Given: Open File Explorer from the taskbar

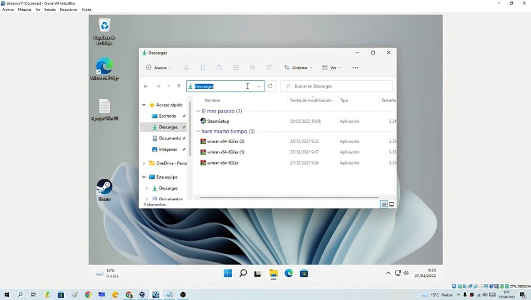Looking at the screenshot, I should 273,273.
